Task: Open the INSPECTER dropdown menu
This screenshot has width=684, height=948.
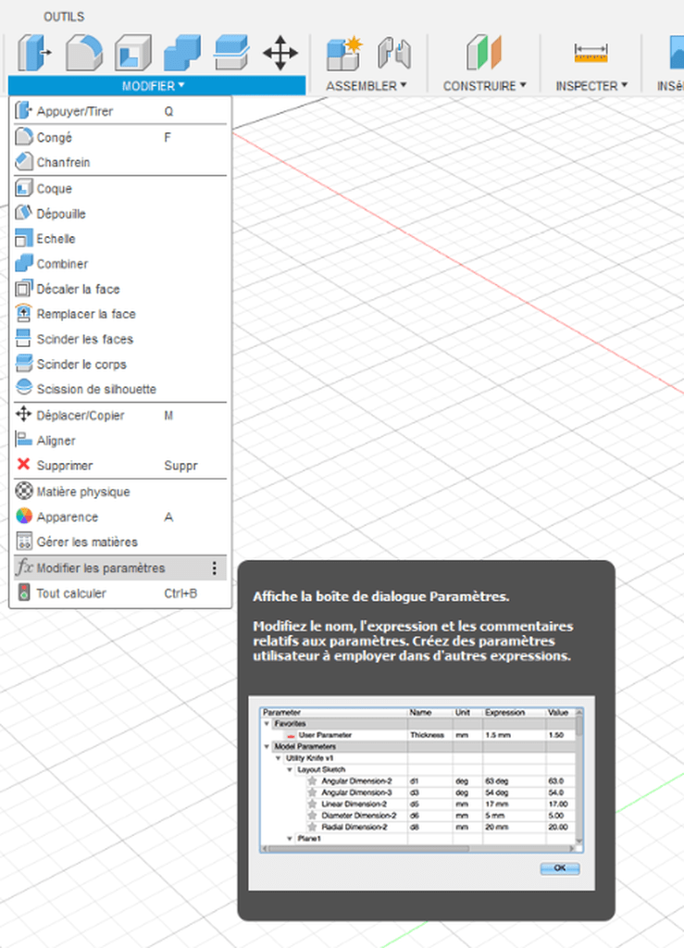Action: (591, 86)
